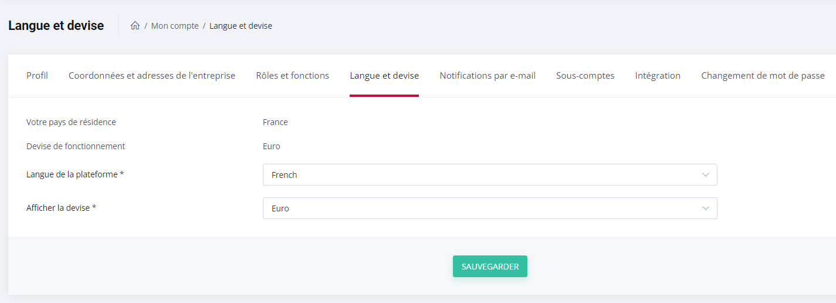This screenshot has height=303, width=836.
Task: Click the Votre pays de résidence label
Action: 71,122
